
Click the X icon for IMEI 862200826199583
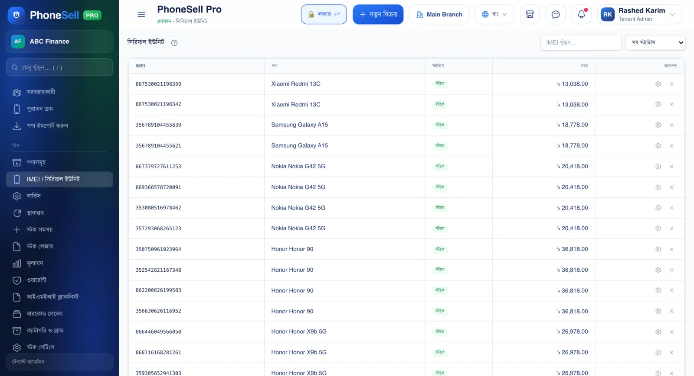pos(671,290)
